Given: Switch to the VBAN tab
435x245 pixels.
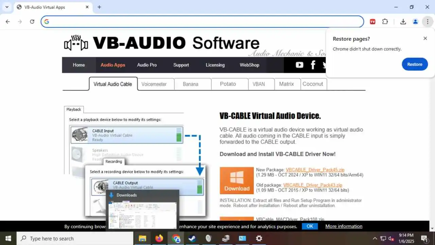Looking at the screenshot, I should point(261,84).
